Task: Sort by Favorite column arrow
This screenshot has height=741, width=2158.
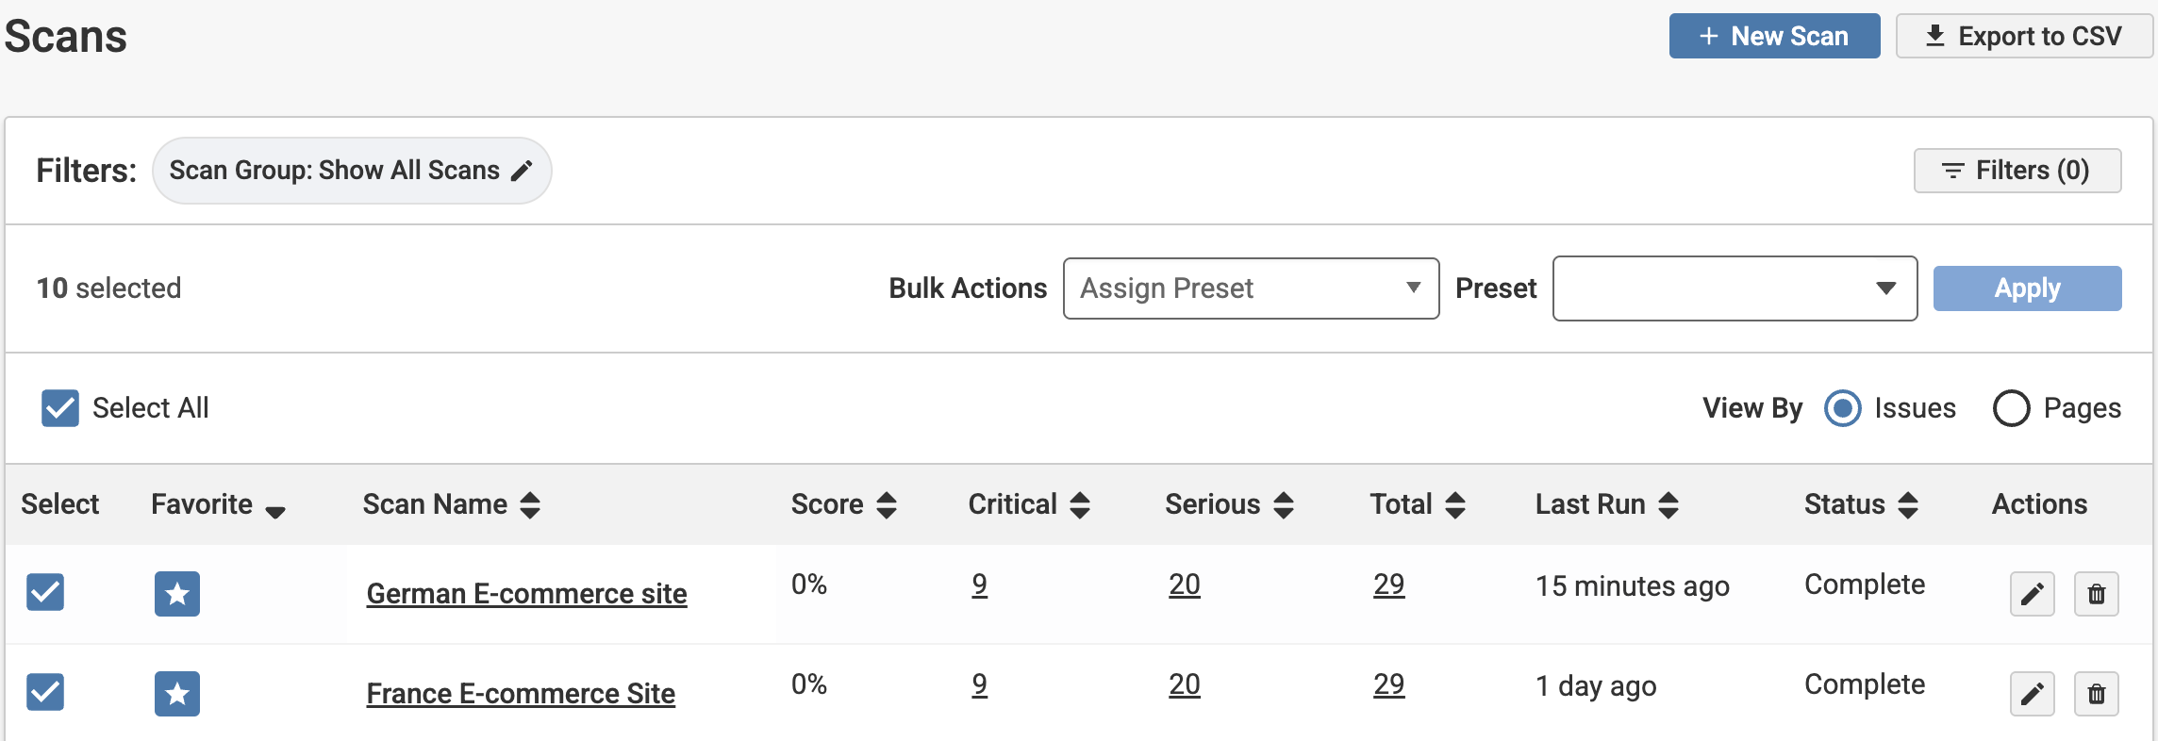Action: tap(274, 509)
